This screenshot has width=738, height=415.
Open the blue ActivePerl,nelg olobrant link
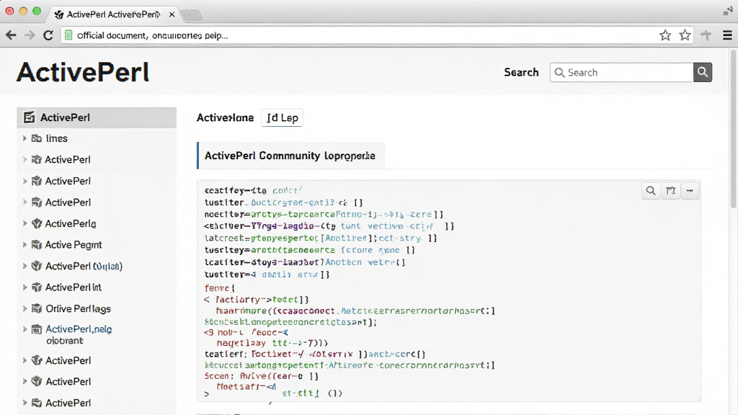coord(79,334)
